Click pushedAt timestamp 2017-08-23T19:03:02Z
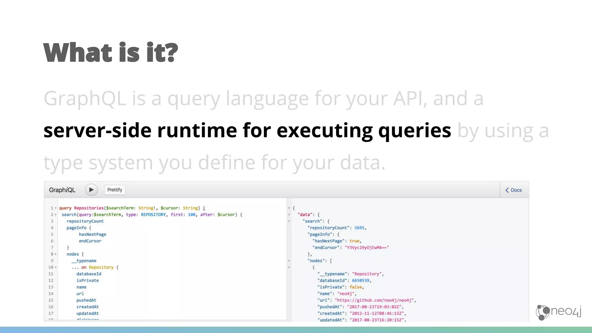The width and height of the screenshot is (592, 333). coord(374,307)
